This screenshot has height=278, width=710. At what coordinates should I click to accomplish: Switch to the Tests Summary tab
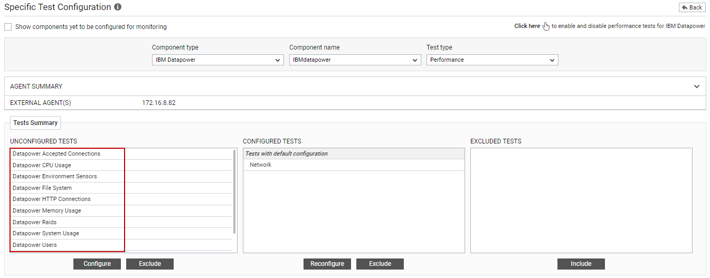pyautogui.click(x=35, y=123)
